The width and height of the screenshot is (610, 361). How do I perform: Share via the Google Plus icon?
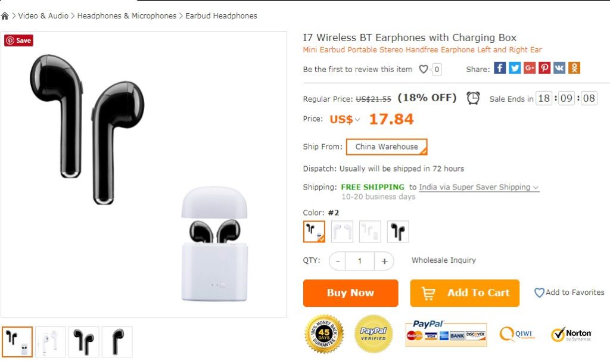tap(530, 69)
